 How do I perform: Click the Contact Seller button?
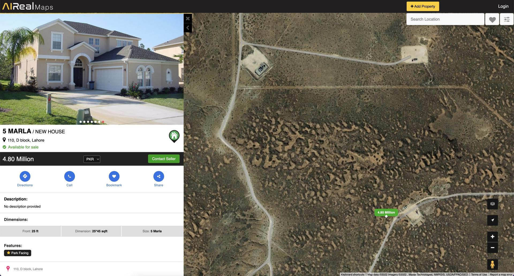pyautogui.click(x=164, y=159)
